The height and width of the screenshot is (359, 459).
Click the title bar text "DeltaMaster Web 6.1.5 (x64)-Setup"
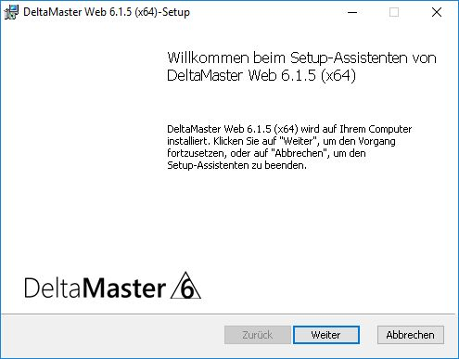pos(107,12)
